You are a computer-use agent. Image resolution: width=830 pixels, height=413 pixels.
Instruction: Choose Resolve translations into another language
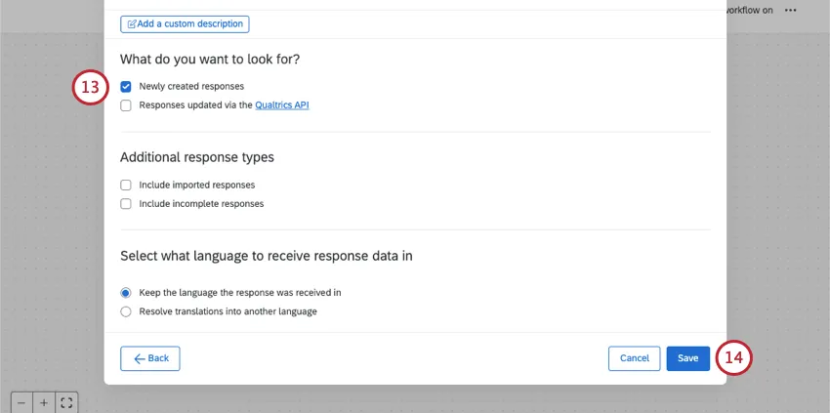point(126,311)
